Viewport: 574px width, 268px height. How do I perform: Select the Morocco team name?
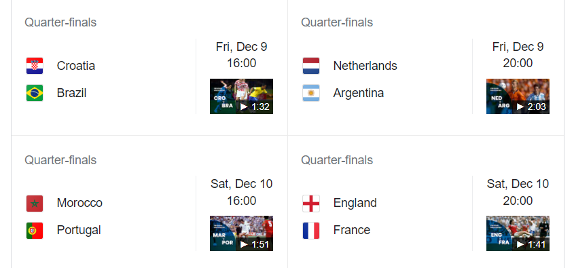pyautogui.click(x=79, y=203)
